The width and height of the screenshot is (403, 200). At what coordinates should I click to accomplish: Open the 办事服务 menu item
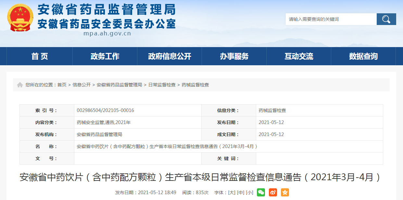234,56
